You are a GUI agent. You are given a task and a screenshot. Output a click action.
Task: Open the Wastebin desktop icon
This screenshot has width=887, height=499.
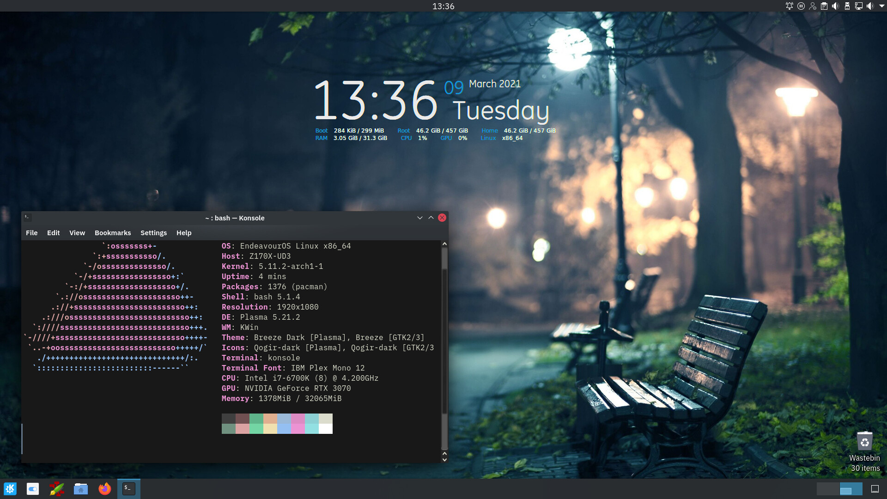(864, 451)
